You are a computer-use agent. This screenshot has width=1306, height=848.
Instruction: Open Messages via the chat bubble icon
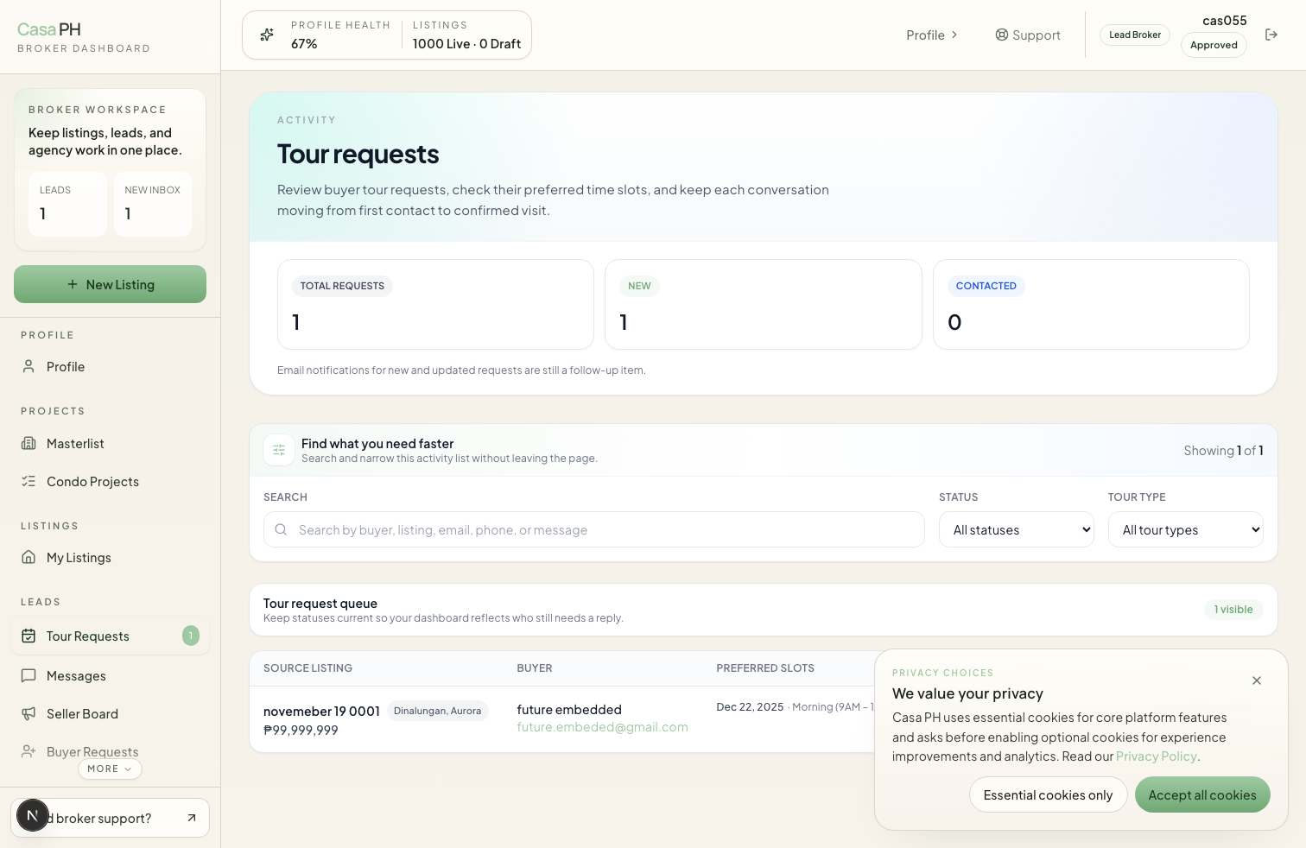29,675
